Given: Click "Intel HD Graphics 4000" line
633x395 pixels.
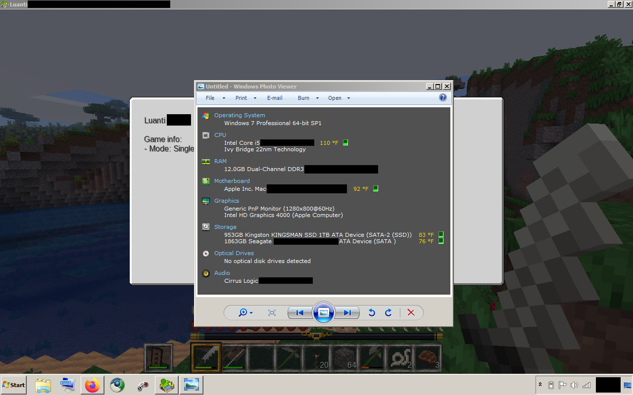Looking at the screenshot, I should 283,215.
